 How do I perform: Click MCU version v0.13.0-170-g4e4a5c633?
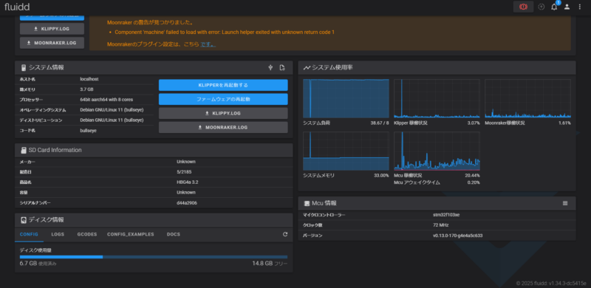(x=458, y=236)
